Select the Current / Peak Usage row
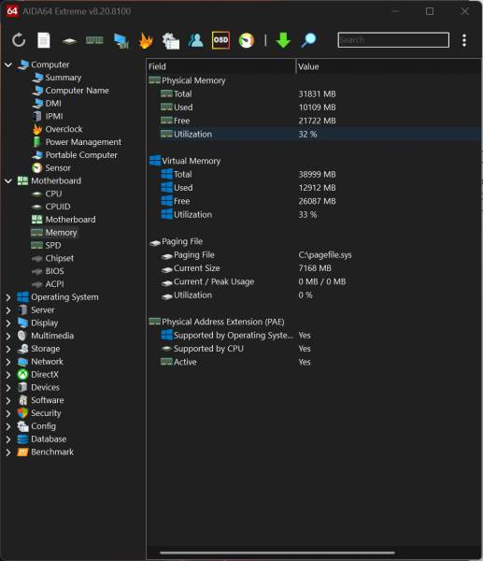The image size is (483, 561). pos(314,282)
